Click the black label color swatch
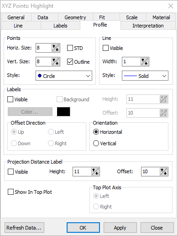The width and height of the screenshot is (178, 236). (x=63, y=112)
